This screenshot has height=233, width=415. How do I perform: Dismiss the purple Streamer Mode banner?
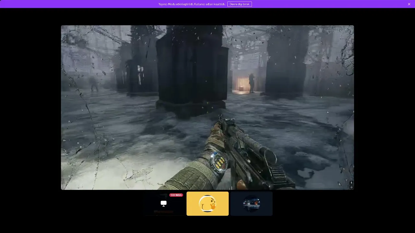409,4
